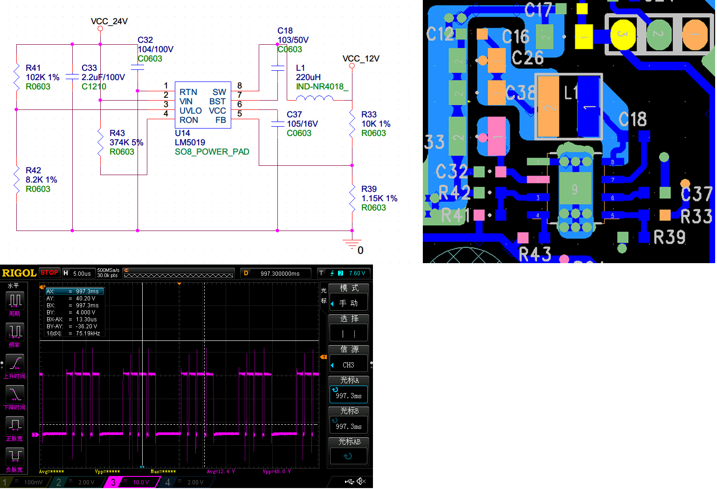The image size is (717, 489).
Task: Select the VCC_24V power port
Action: (100, 28)
